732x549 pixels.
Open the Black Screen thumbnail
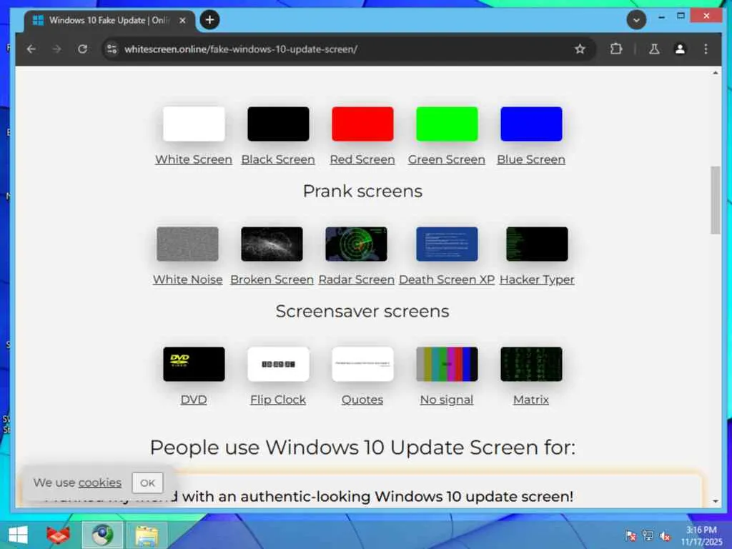[278, 124]
